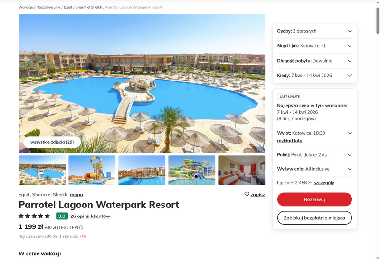Open the szczegóły price link
This screenshot has height=261, width=380.
coord(324,183)
